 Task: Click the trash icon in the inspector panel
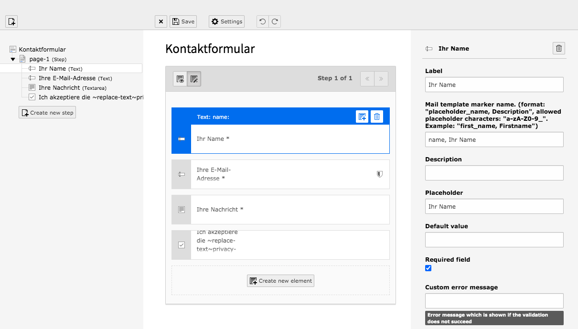[558, 48]
